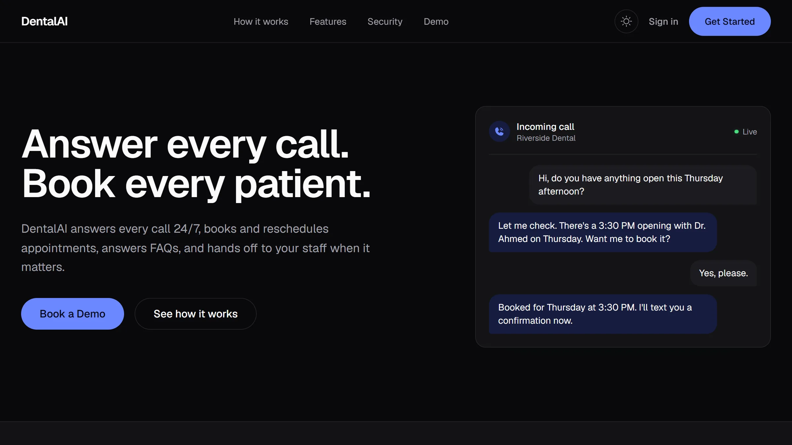Click the See how it works button
This screenshot has width=792, height=445.
pos(195,314)
